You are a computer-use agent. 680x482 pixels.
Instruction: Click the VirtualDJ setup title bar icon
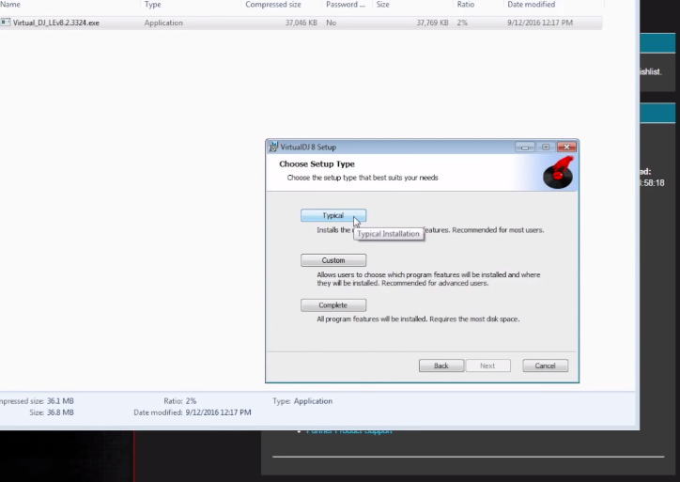(x=272, y=148)
